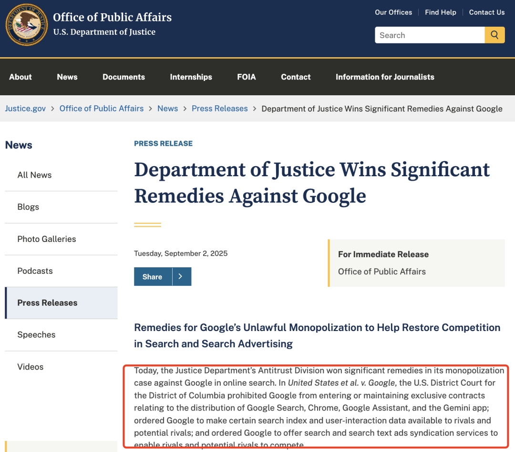Open the About menu item

21,77
